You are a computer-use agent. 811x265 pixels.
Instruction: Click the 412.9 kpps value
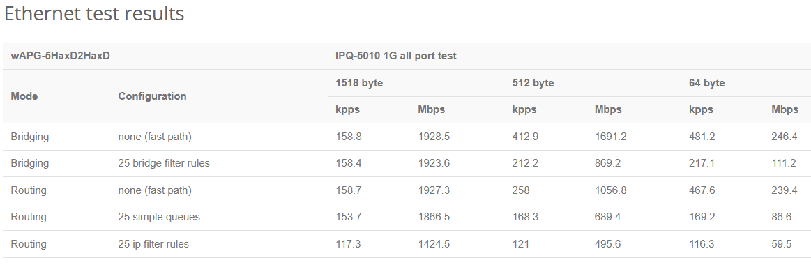pos(525,137)
